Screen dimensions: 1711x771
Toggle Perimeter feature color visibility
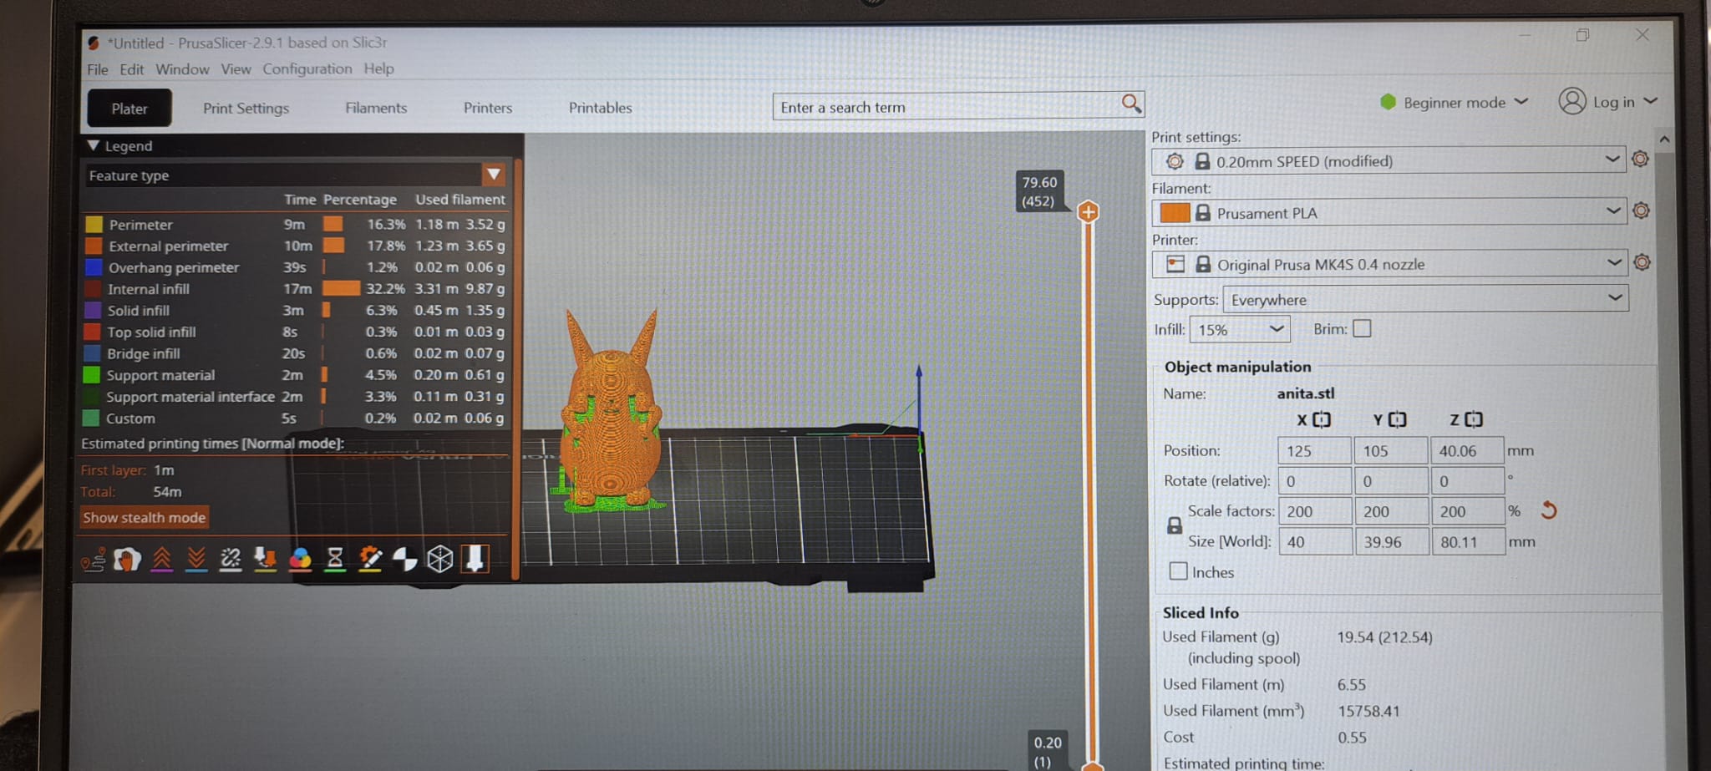point(94,224)
